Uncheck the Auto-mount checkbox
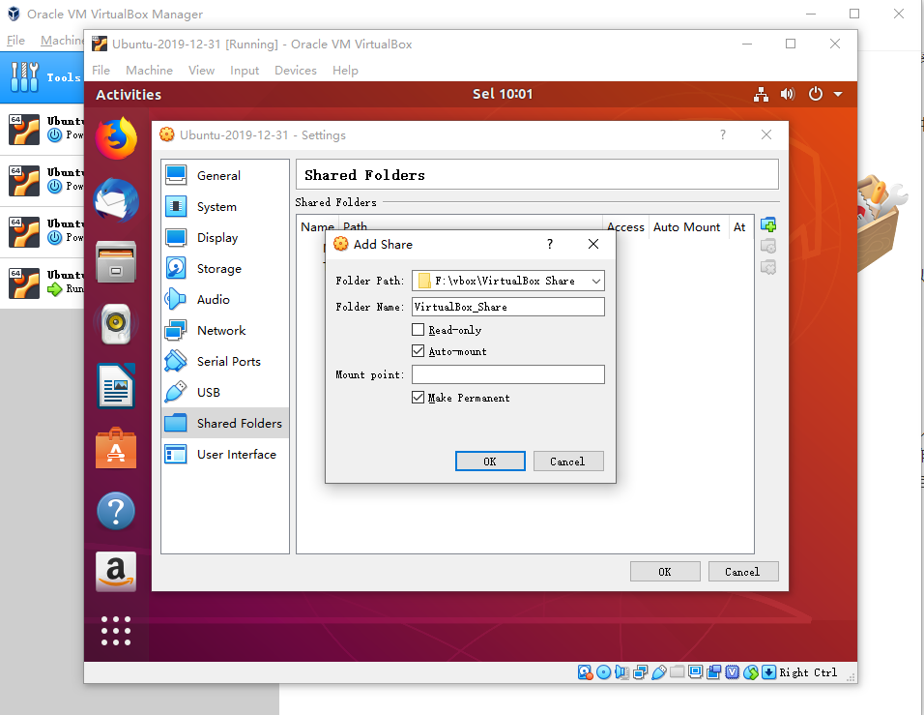Viewport: 924px width, 715px height. tap(418, 351)
